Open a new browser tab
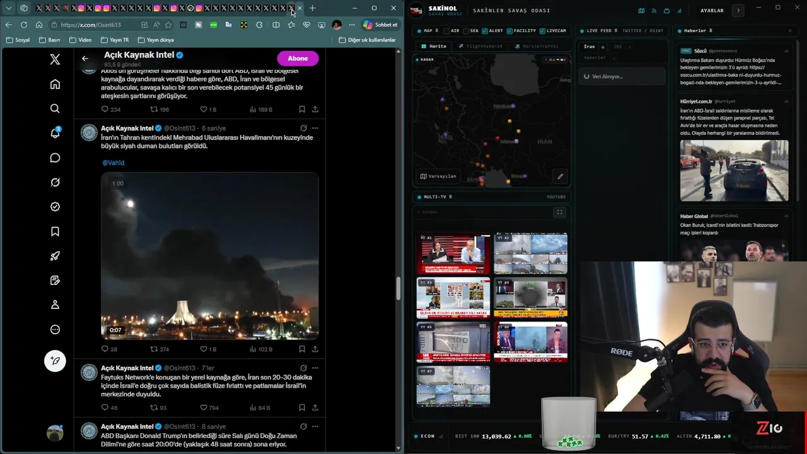The width and height of the screenshot is (807, 454). point(312,8)
